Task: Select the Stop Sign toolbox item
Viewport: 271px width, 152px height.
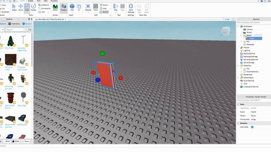Action: point(23,99)
